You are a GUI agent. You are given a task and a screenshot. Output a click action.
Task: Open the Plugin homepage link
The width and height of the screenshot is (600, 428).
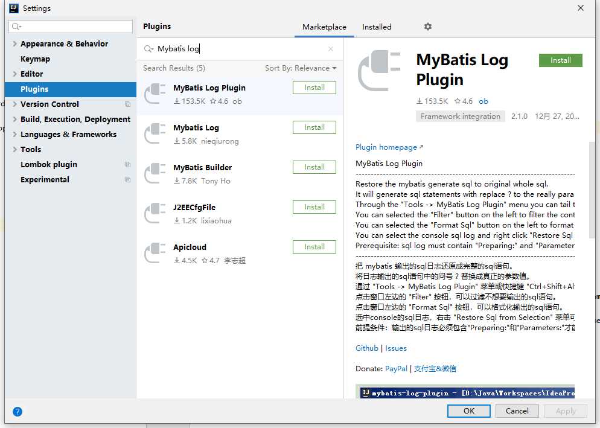[x=389, y=147]
